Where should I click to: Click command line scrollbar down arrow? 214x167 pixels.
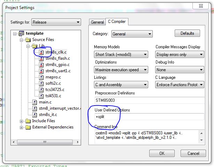pos(202,140)
